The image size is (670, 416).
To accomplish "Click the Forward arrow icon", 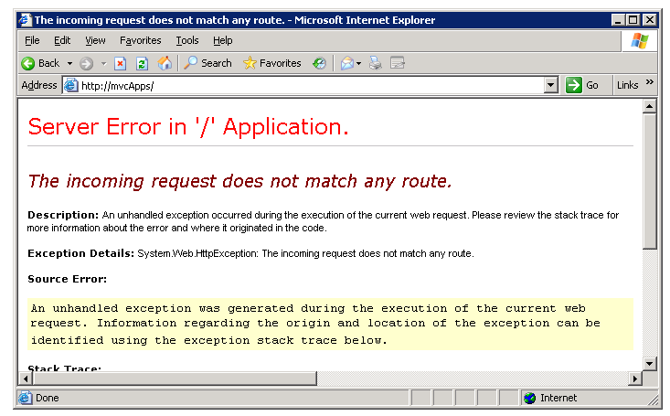I will [x=86, y=64].
